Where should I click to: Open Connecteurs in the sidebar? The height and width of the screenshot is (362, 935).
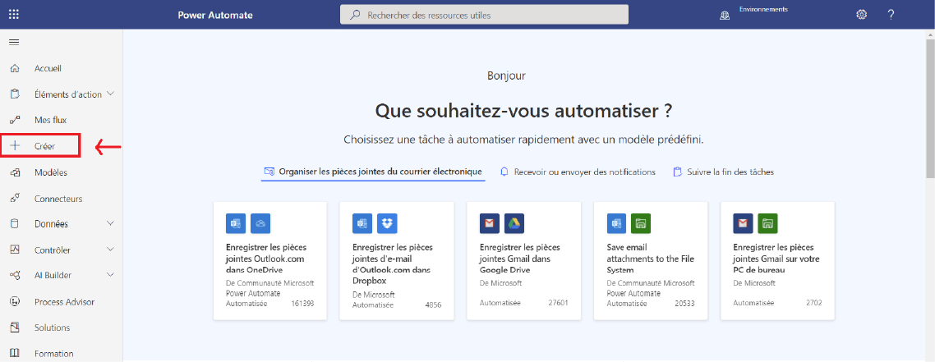pos(58,199)
